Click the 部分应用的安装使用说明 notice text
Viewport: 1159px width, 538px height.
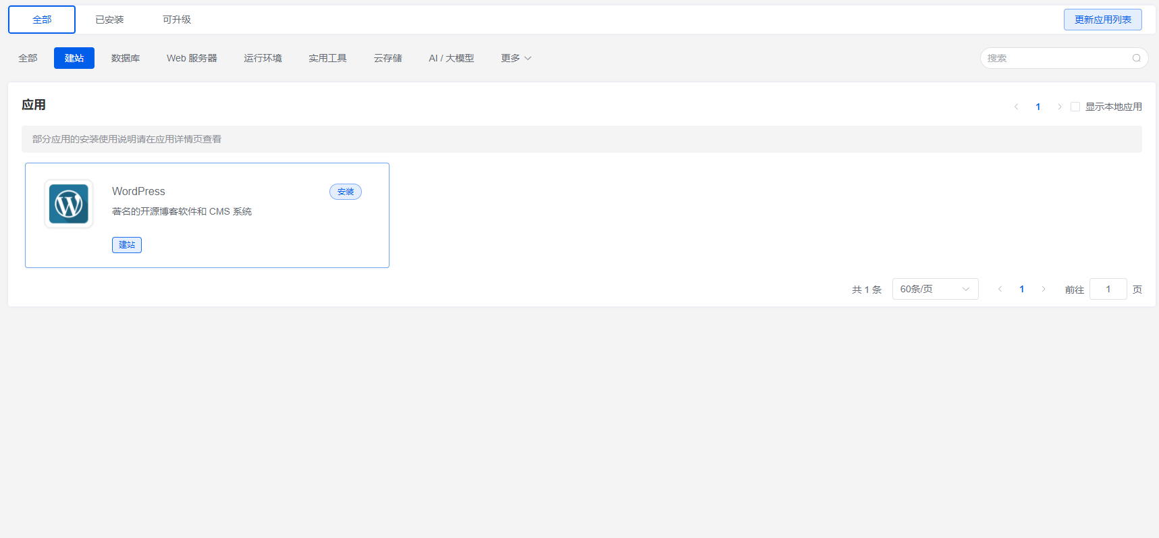[127, 139]
